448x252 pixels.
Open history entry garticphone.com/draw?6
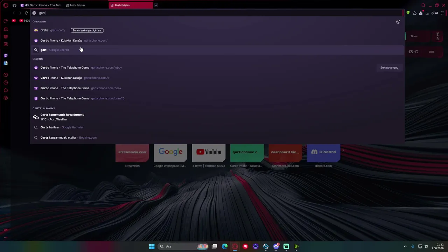[x=217, y=98]
